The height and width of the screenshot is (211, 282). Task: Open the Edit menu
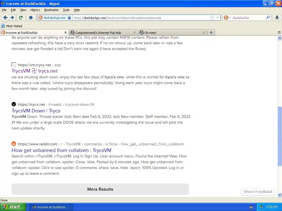(x=13, y=10)
